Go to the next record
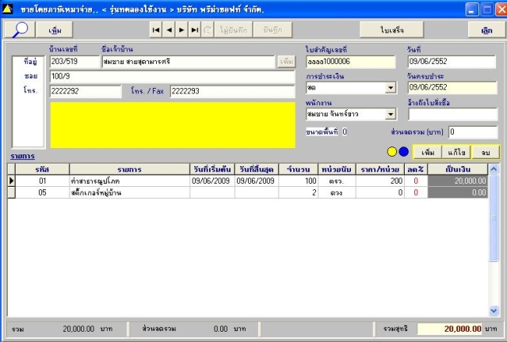The image size is (507, 342). (x=181, y=30)
